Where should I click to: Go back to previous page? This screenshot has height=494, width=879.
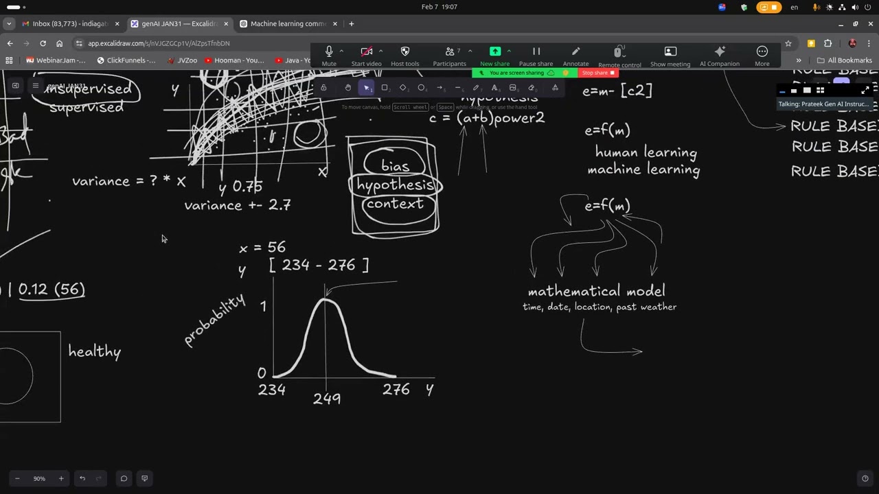point(10,43)
